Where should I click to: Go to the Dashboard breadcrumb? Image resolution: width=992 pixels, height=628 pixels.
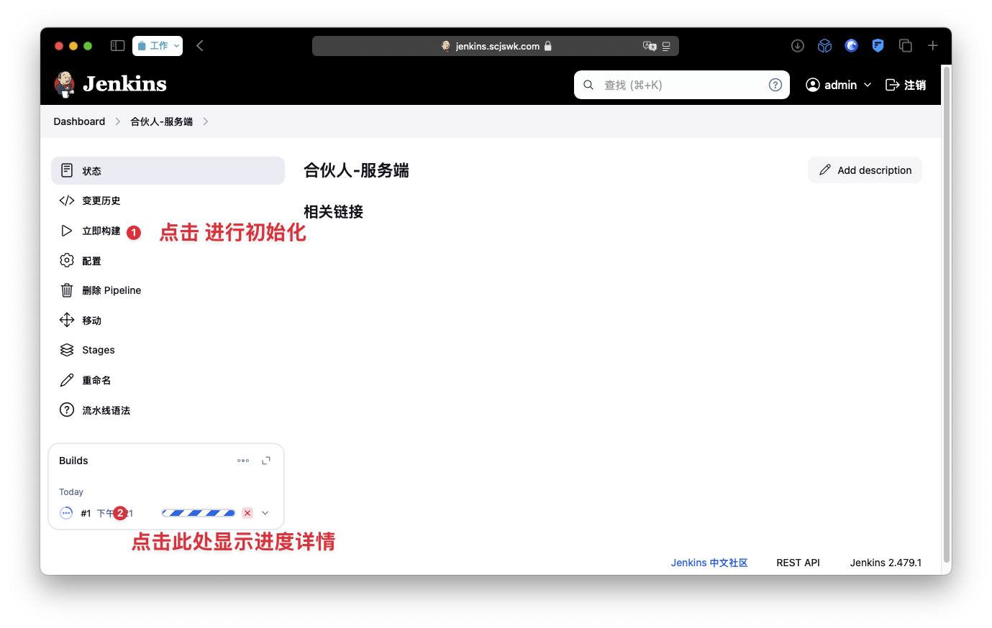[79, 121]
